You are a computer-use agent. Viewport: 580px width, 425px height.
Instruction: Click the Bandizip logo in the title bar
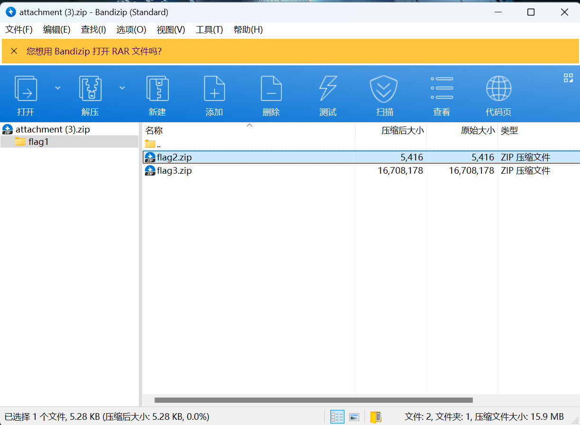10,12
